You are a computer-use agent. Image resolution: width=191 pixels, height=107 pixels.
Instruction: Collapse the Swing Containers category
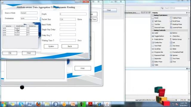[x=153, y=15]
